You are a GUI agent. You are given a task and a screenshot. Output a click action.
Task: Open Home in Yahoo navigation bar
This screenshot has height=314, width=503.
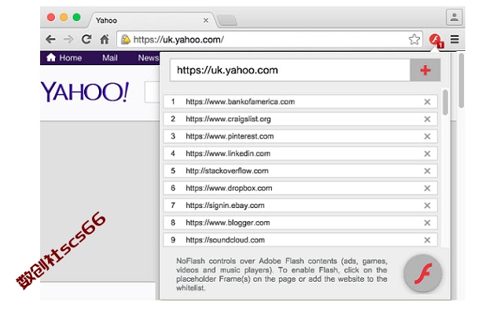[x=64, y=58]
